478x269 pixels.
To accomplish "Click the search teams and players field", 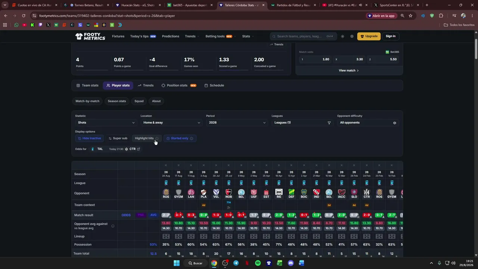I will pyautogui.click(x=302, y=36).
